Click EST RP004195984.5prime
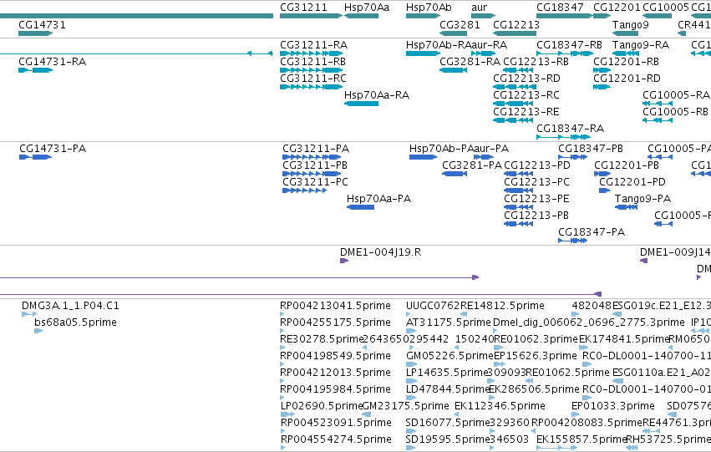 coord(282,398)
